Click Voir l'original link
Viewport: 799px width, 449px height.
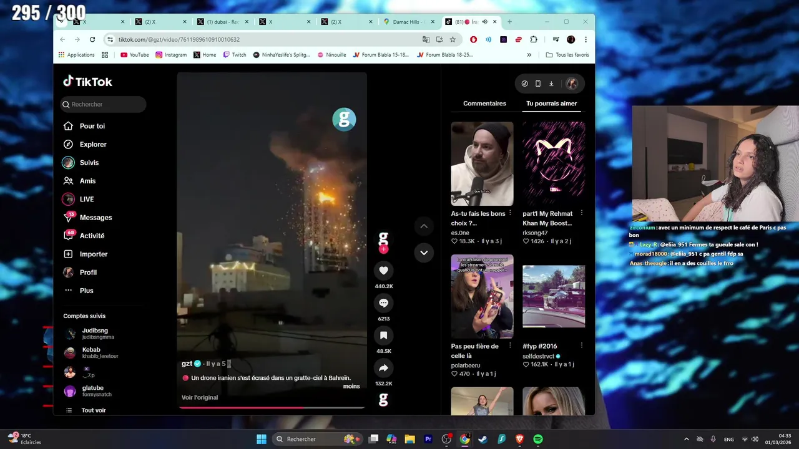tap(200, 397)
